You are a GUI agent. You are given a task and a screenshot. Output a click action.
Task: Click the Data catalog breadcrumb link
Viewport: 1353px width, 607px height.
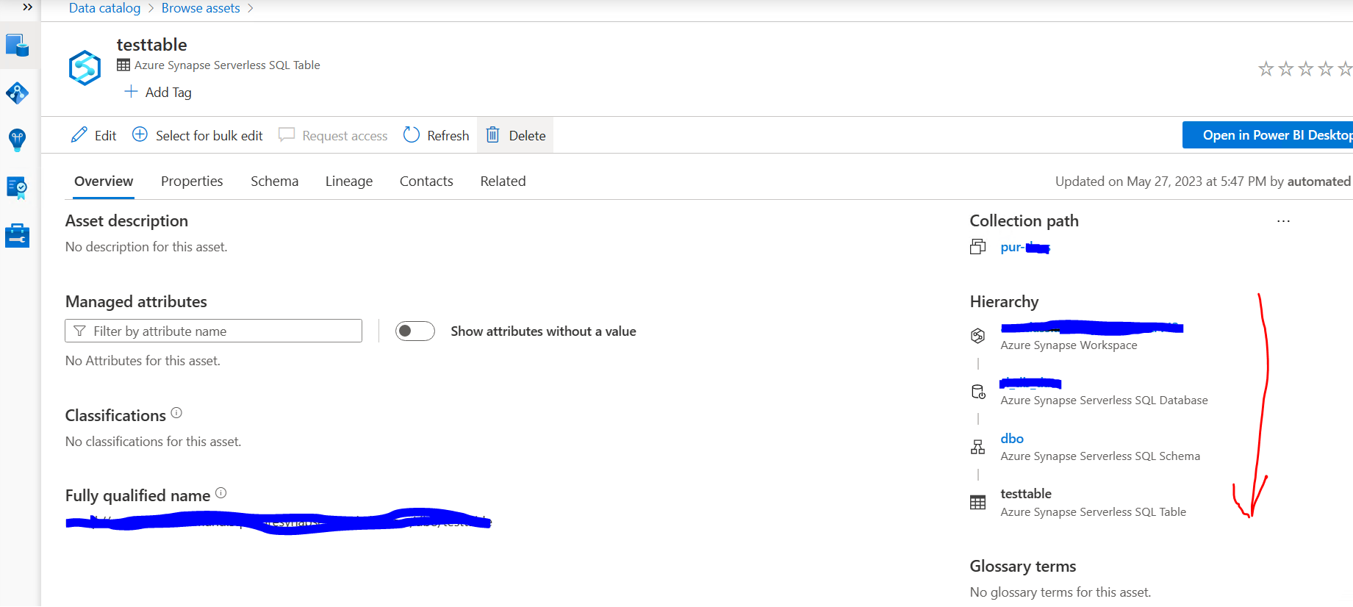[104, 8]
